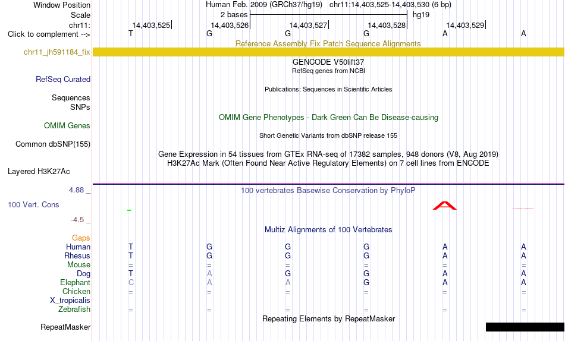
Task: Click the RepeatMasker track label
Action: (65, 327)
